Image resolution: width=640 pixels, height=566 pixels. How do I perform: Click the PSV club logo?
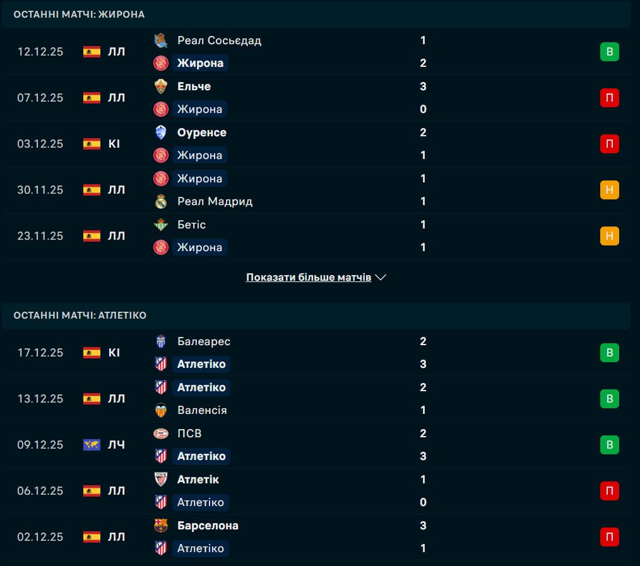coord(161,433)
